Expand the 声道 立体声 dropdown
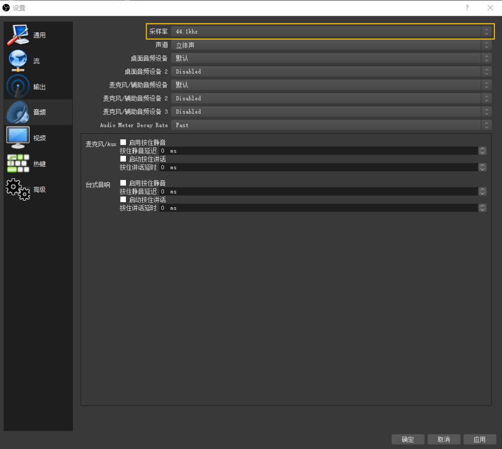The width and height of the screenshot is (502, 449). tap(331, 45)
